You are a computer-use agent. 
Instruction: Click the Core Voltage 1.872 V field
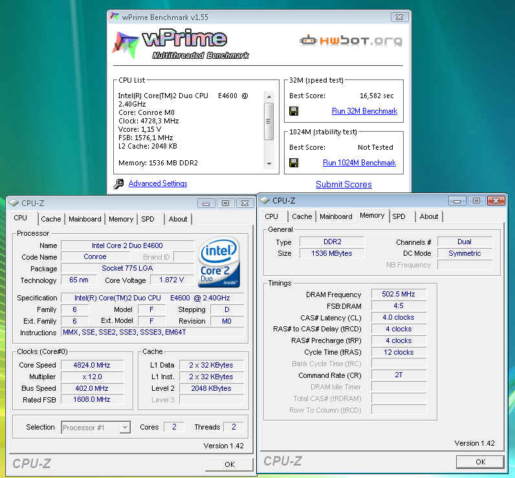coord(171,280)
